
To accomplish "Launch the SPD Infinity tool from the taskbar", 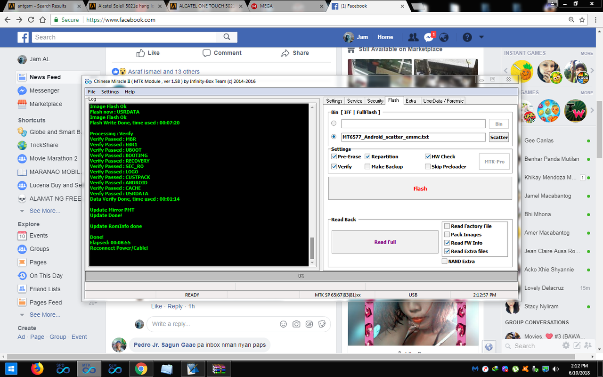I will [x=63, y=368].
